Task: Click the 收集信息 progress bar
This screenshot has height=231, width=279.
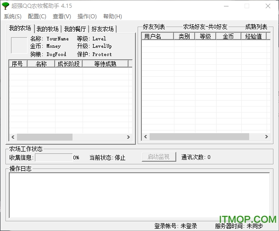Action: [x=54, y=158]
